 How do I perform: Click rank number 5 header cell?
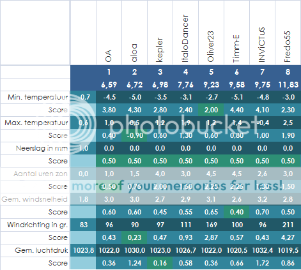coord(211,72)
